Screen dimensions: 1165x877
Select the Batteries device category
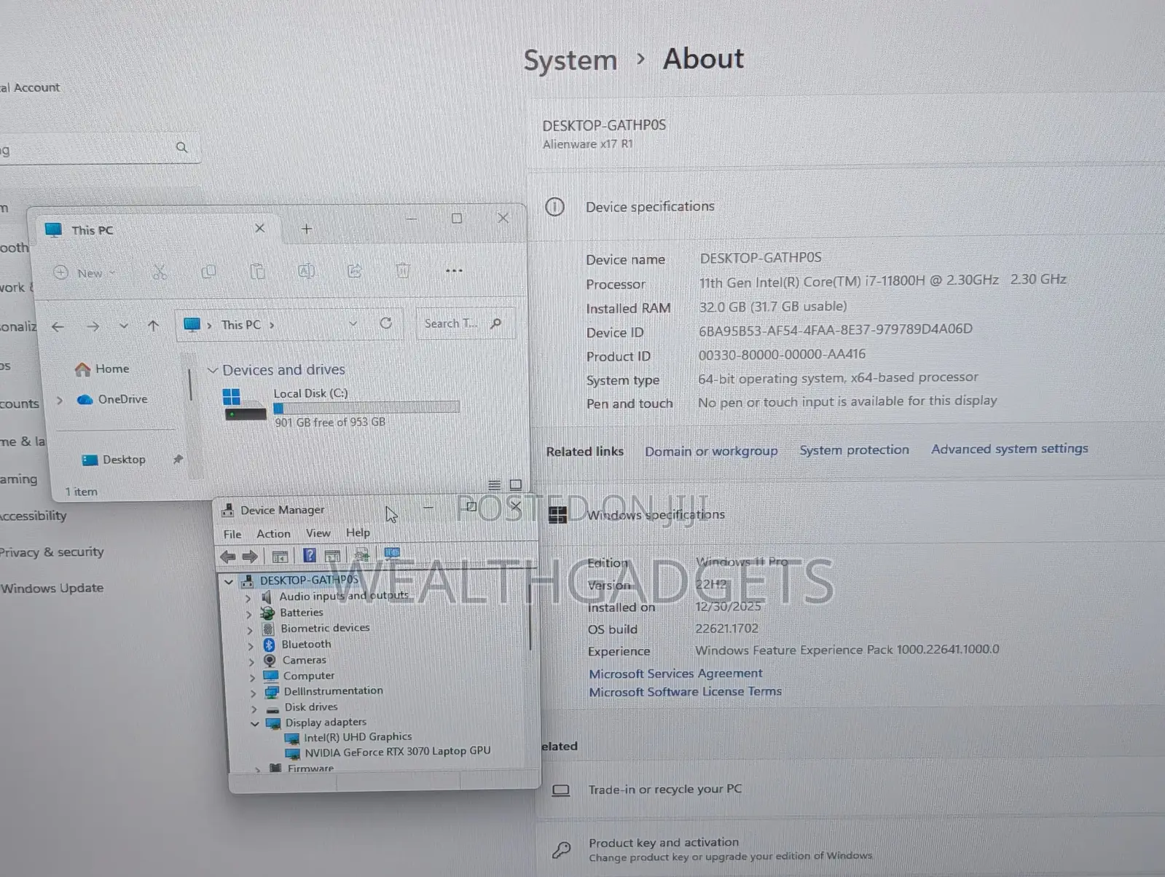pyautogui.click(x=301, y=613)
